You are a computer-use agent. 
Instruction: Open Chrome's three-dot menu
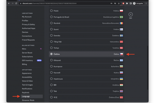(x=146, y=3)
